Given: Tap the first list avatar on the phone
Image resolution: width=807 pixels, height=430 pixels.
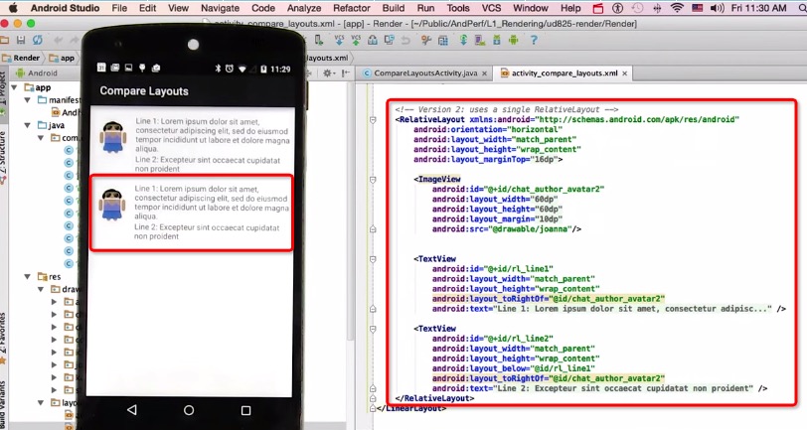Looking at the screenshot, I should click(x=112, y=137).
